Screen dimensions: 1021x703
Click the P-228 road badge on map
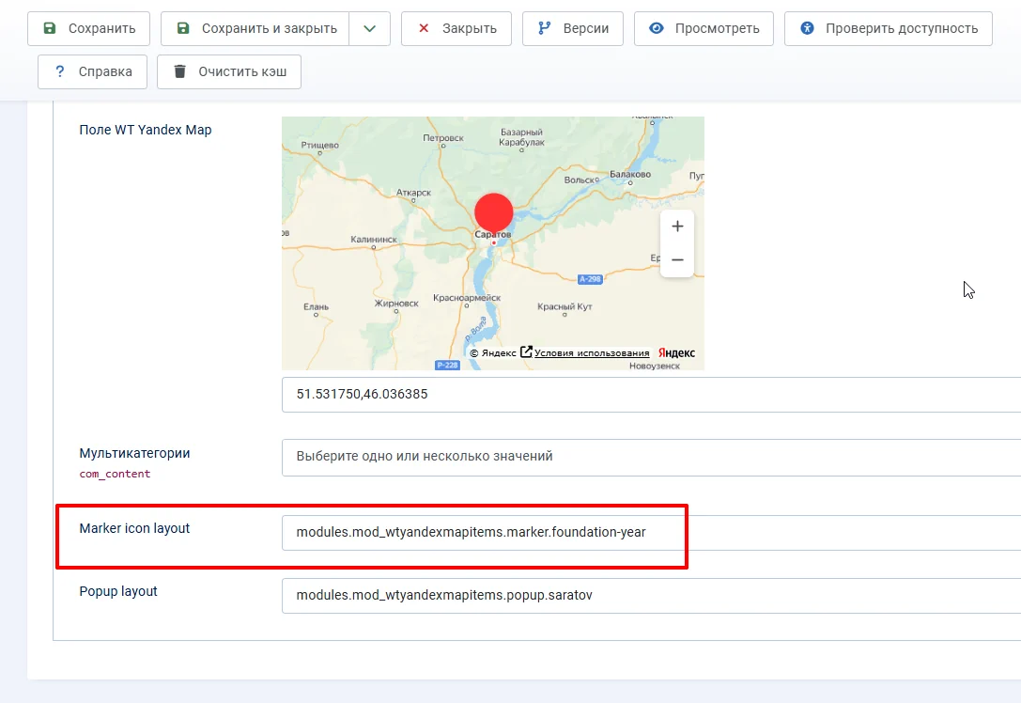pyautogui.click(x=447, y=365)
